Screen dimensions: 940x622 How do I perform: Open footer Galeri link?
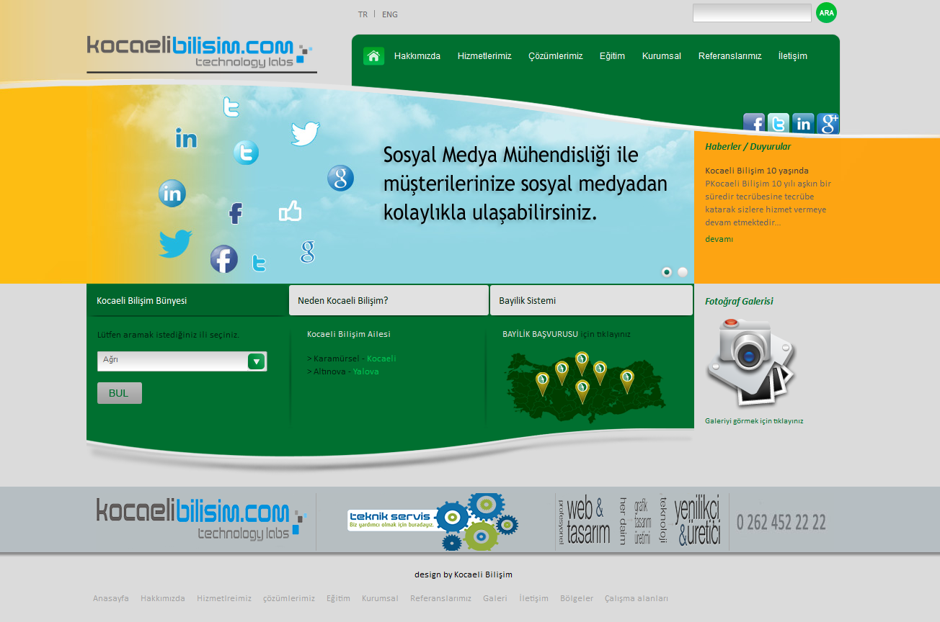(495, 598)
